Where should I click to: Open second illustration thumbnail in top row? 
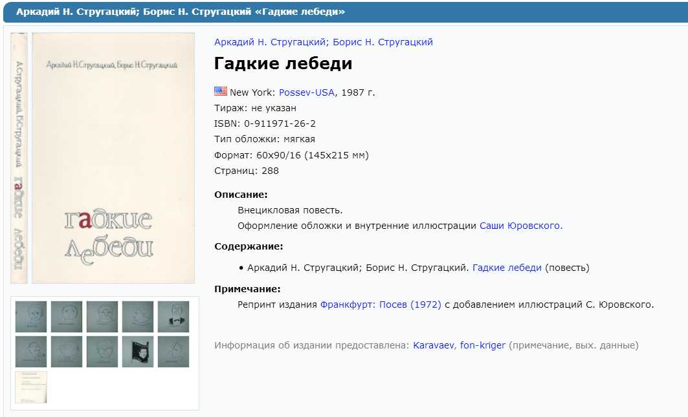67,317
